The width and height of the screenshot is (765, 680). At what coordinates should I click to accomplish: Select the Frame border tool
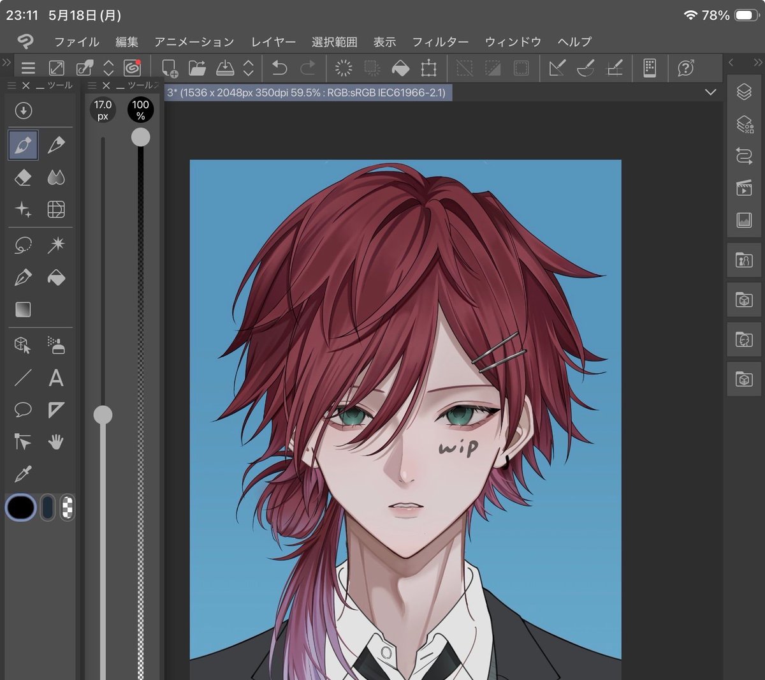pyautogui.click(x=56, y=209)
